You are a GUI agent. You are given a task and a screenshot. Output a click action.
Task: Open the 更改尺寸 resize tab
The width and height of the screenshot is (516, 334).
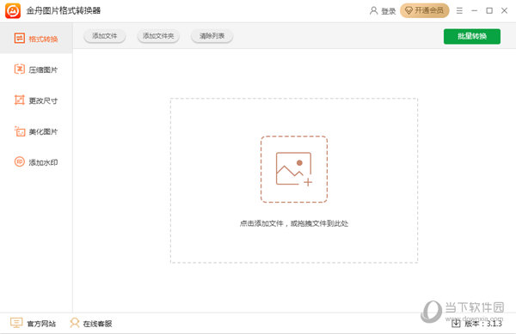click(36, 100)
